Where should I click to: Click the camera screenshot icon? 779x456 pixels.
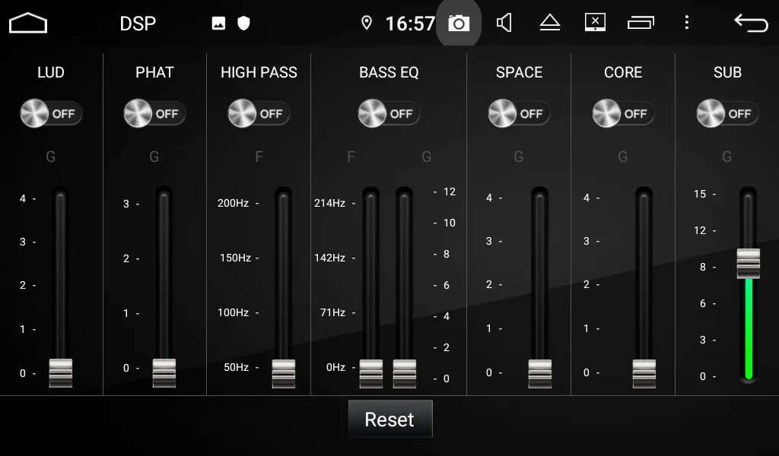tap(458, 24)
